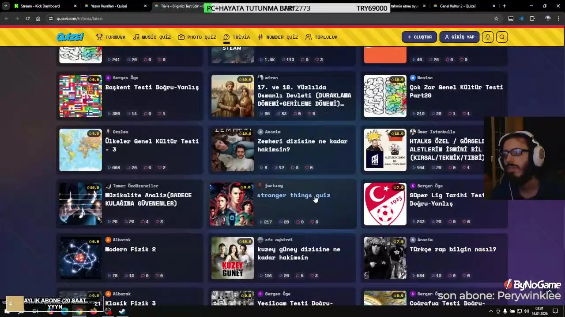This screenshot has height=317, width=565.
Task: Open Topluluk community page
Action: click(321, 37)
